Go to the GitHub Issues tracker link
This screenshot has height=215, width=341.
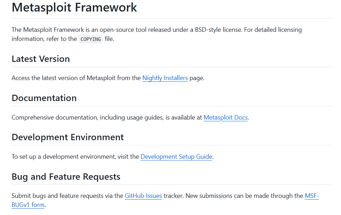coord(143,196)
